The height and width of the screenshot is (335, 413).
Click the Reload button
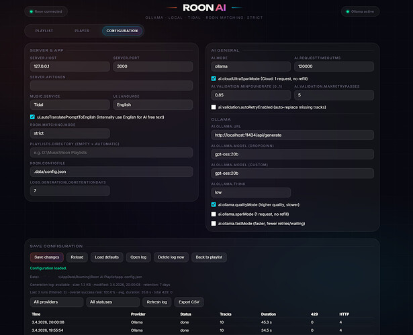coord(77,257)
